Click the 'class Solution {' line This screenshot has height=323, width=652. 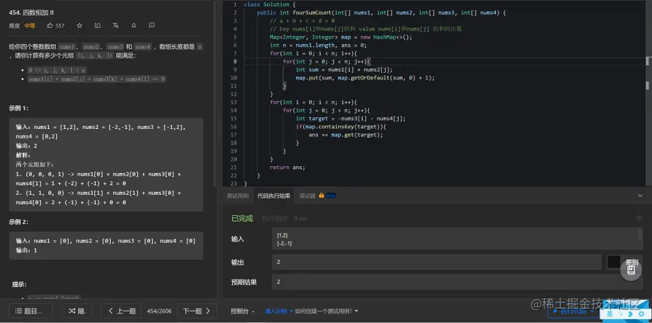tap(270, 5)
